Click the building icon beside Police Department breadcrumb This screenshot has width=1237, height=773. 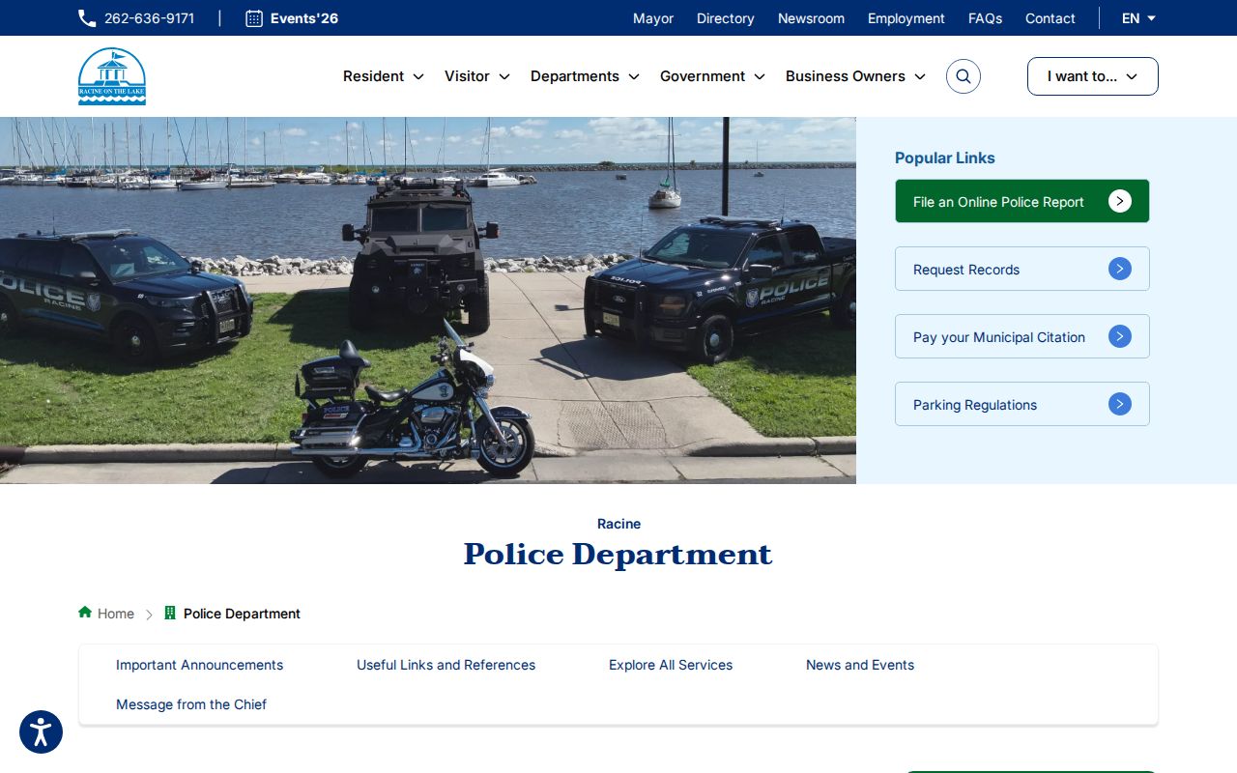click(170, 613)
